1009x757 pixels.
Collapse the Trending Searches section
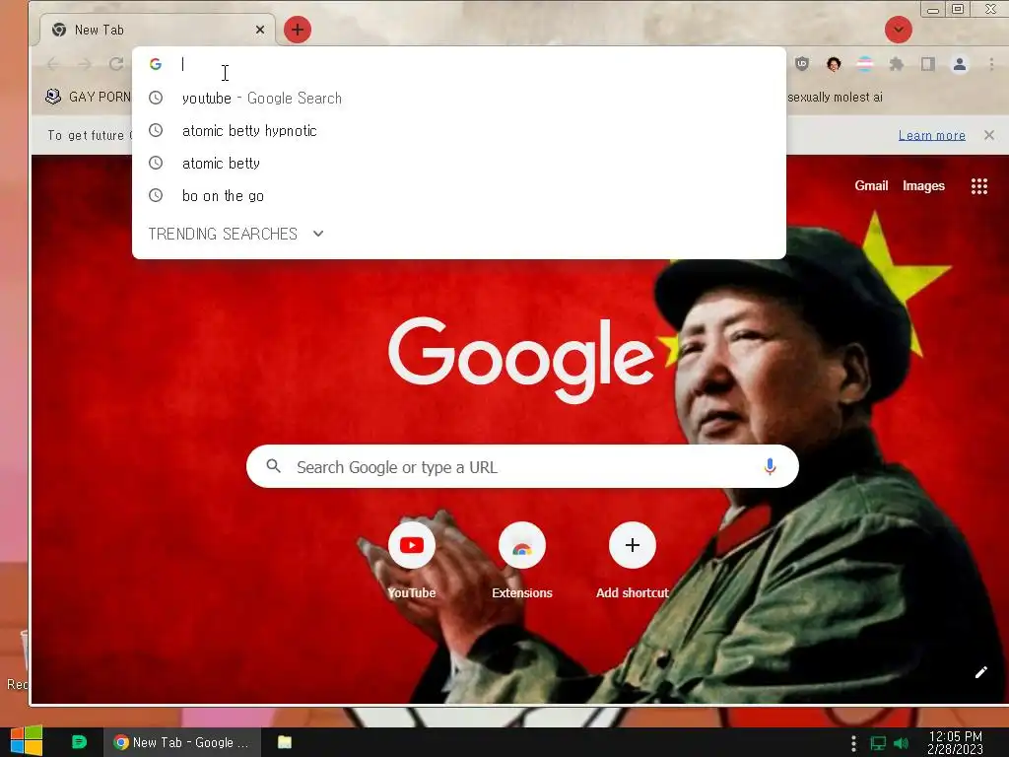[x=318, y=234]
